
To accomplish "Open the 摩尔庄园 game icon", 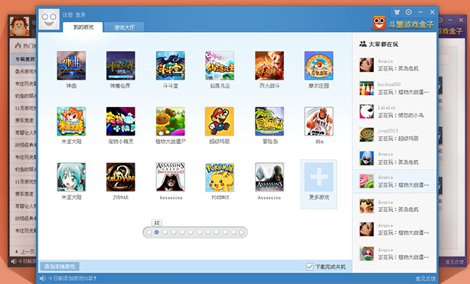I will click(x=318, y=66).
